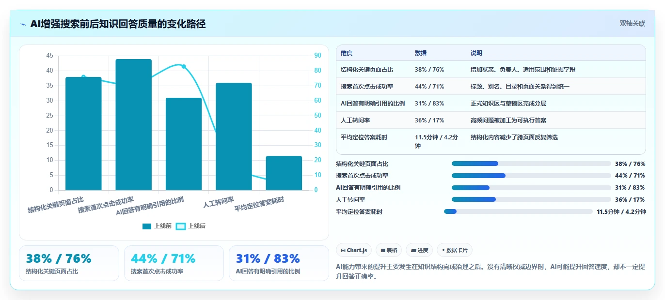Click the 结构化关键页面占比 progress bar

pyautogui.click(x=531, y=164)
